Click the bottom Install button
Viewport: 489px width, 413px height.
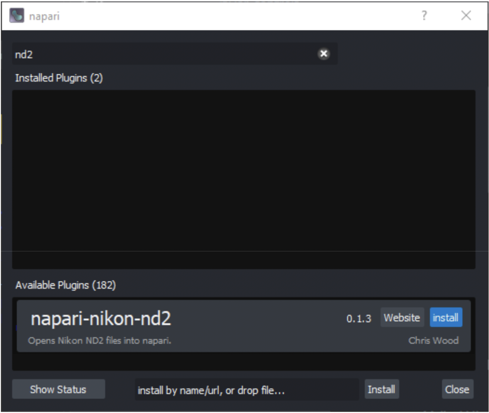point(382,389)
